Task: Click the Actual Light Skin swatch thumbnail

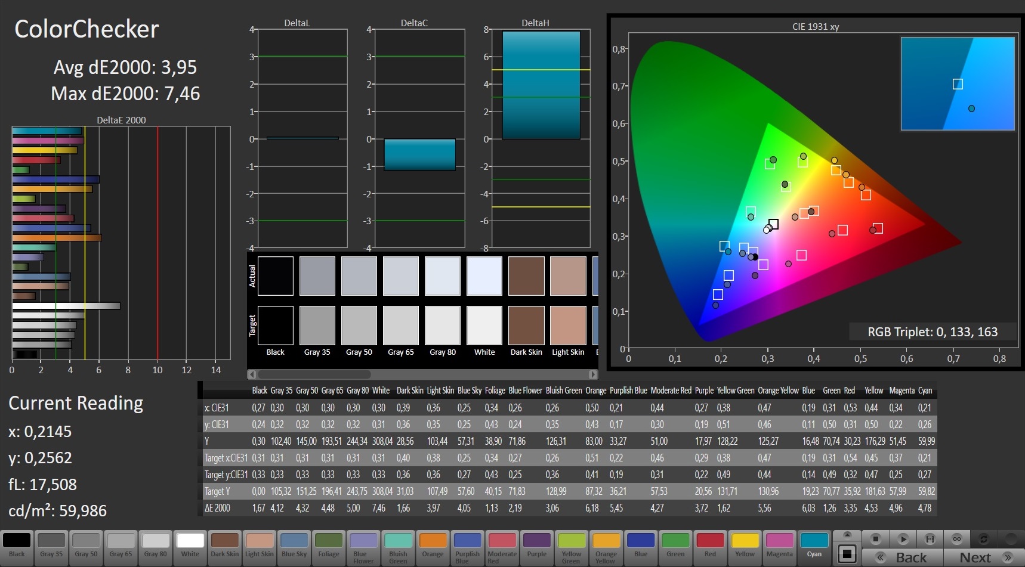Action: pos(568,276)
